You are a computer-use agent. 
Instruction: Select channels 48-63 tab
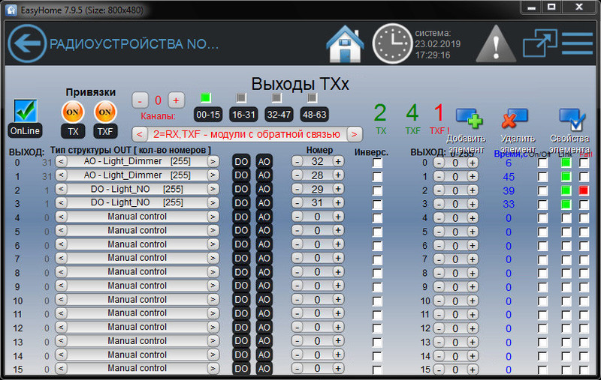coord(313,115)
